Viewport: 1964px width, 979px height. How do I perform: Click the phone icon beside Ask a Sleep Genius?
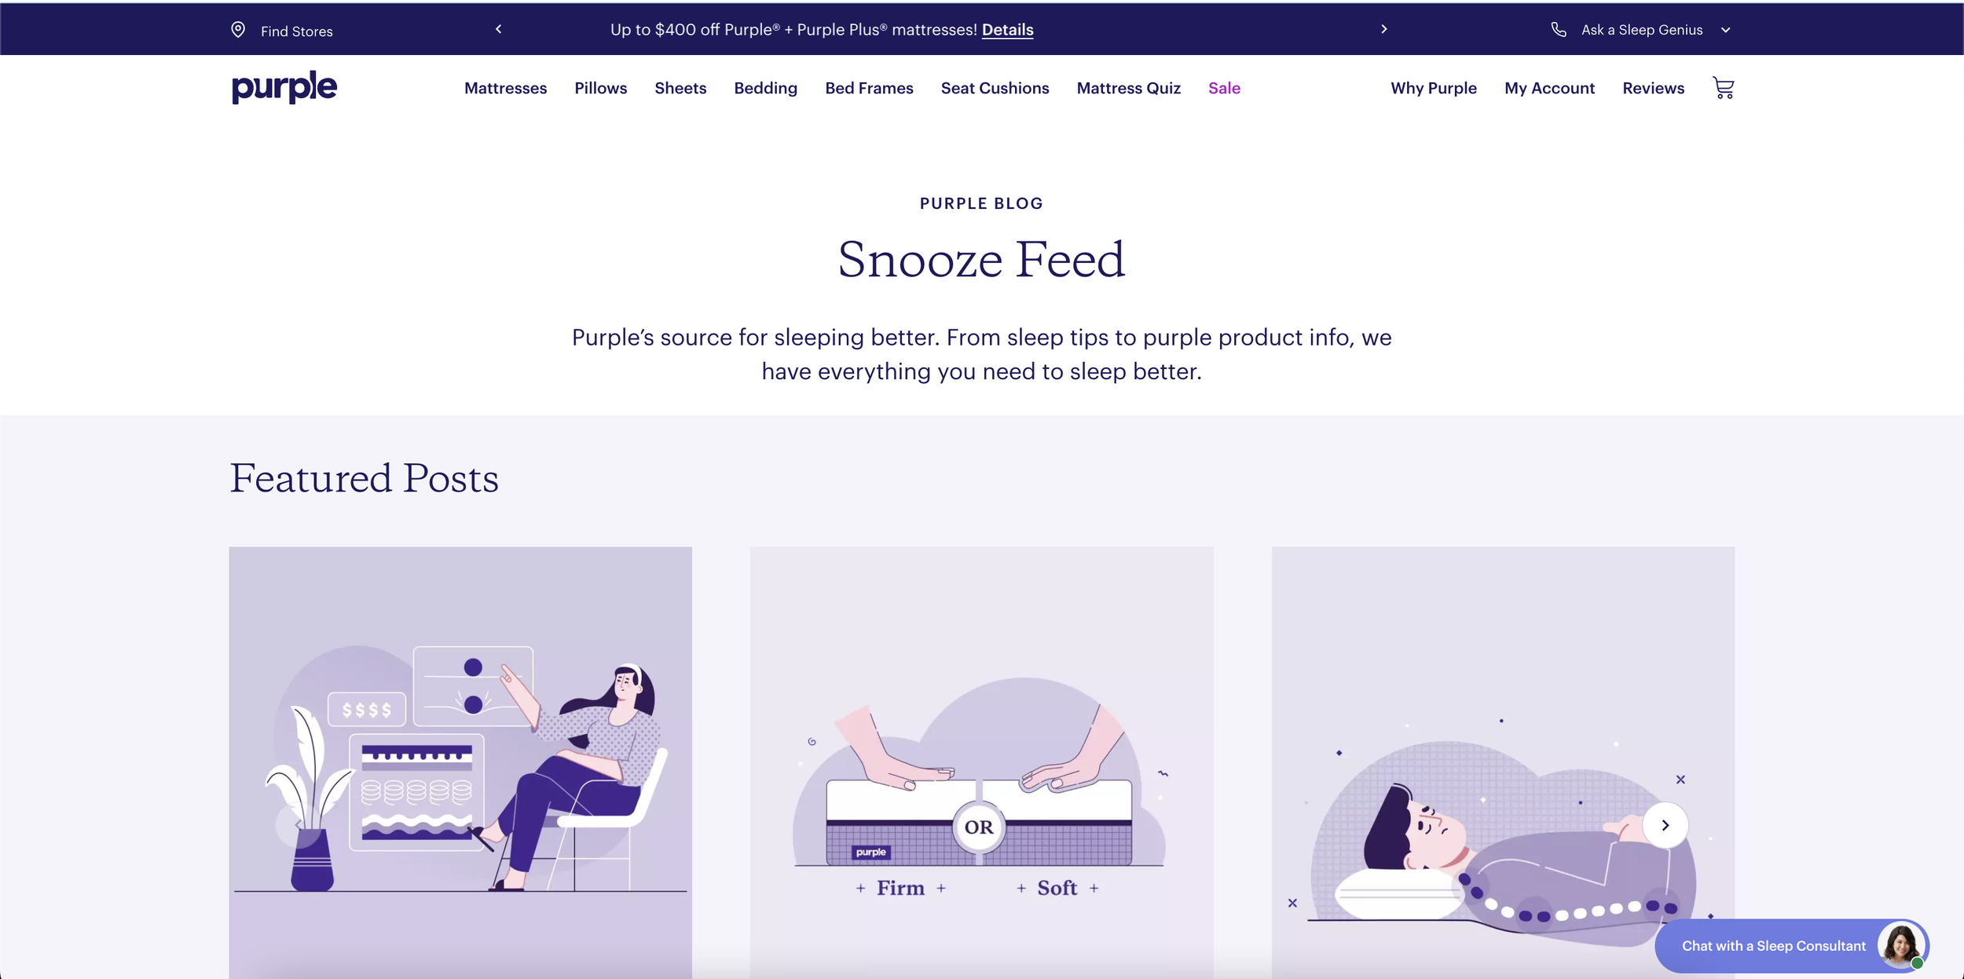(1559, 30)
